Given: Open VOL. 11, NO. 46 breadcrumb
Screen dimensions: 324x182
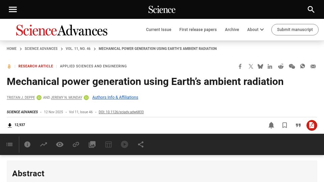Looking at the screenshot, I should (78, 49).
